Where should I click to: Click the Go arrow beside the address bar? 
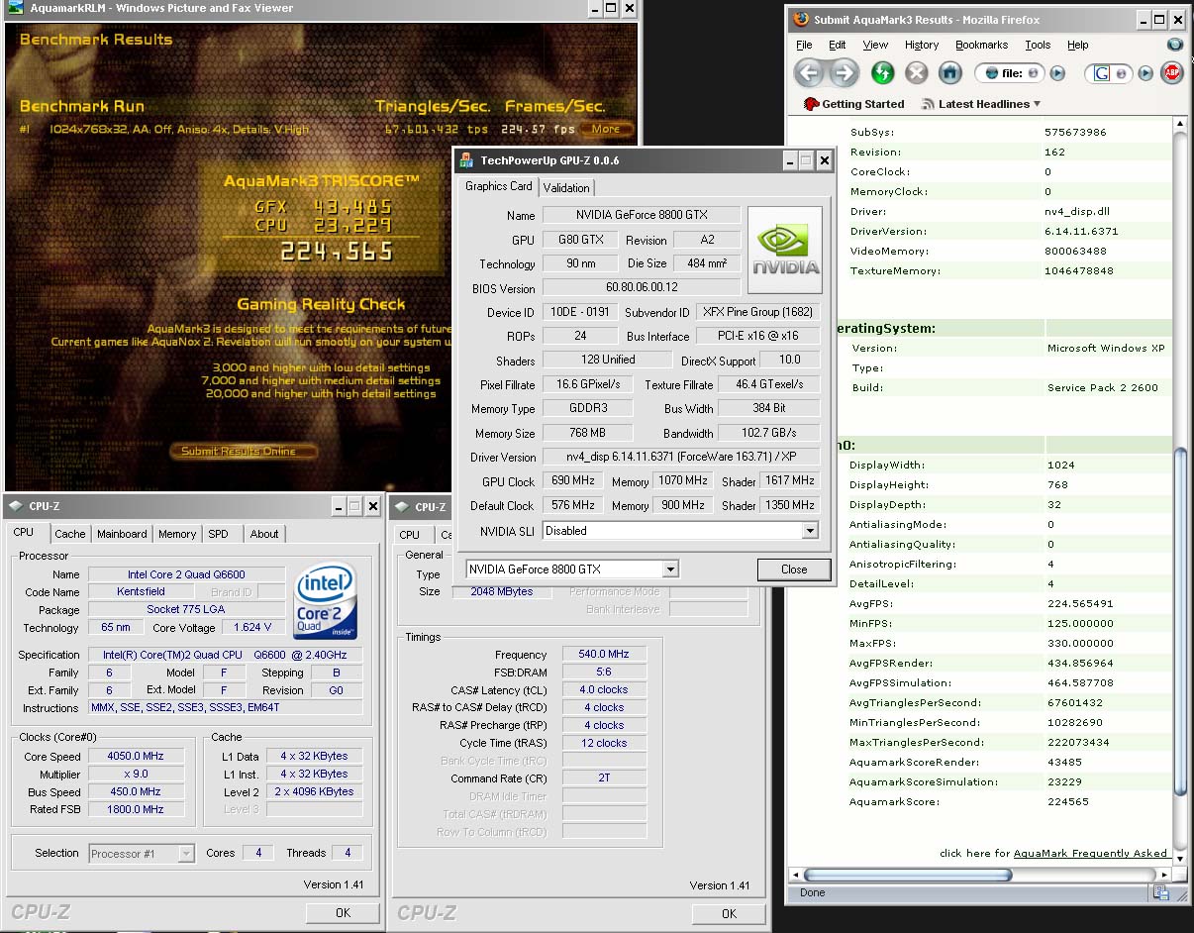click(1057, 73)
